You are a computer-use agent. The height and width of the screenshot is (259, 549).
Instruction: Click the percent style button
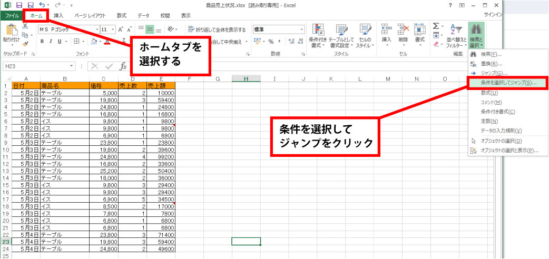[271, 41]
